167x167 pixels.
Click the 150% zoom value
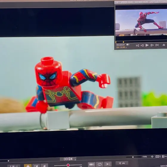[145, 157]
